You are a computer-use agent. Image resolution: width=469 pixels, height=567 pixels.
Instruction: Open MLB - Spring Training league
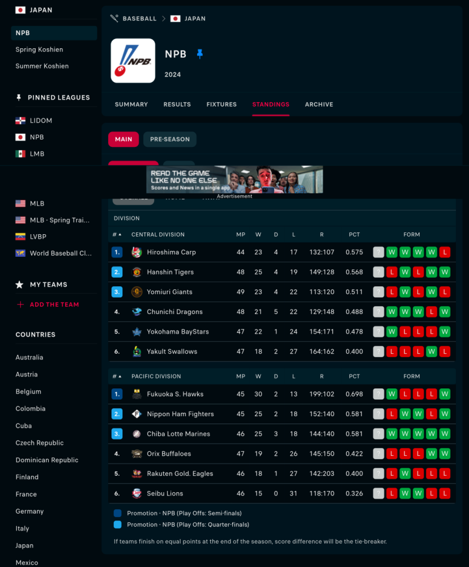pyautogui.click(x=59, y=220)
